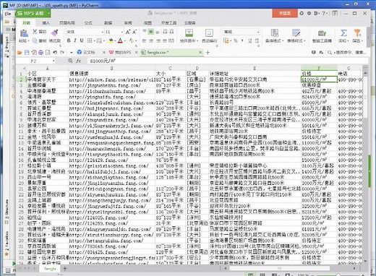
Task: Click the Paste clipboard icon
Action: pos(24,33)
